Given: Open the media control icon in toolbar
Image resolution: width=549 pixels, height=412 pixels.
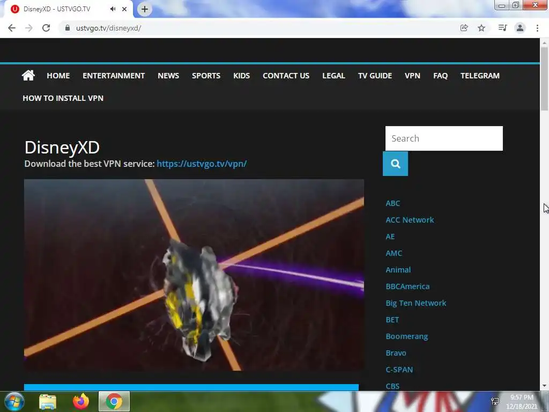Looking at the screenshot, I should tap(502, 28).
